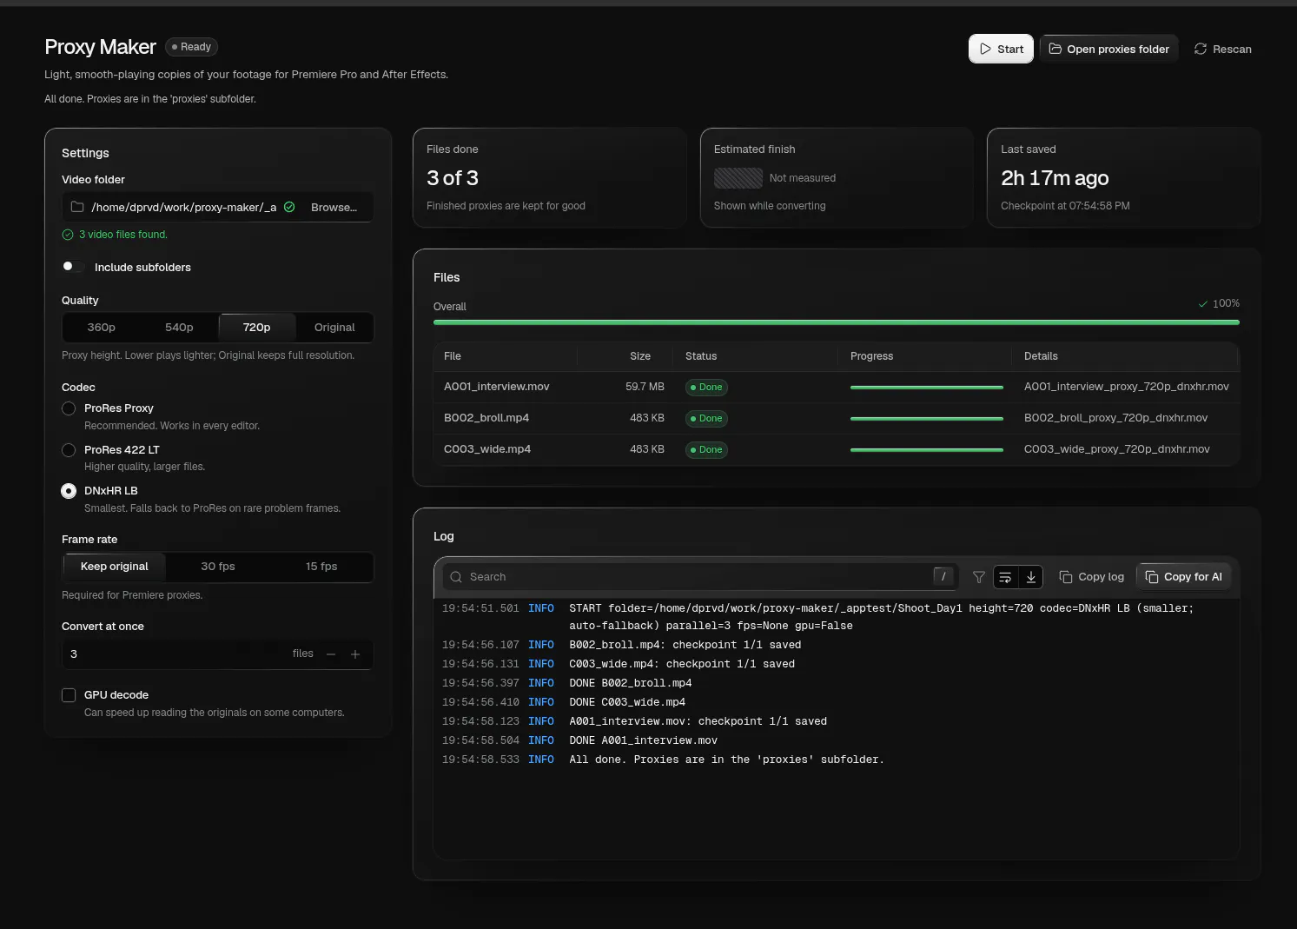Set frame rate to 30 fps

(x=218, y=567)
